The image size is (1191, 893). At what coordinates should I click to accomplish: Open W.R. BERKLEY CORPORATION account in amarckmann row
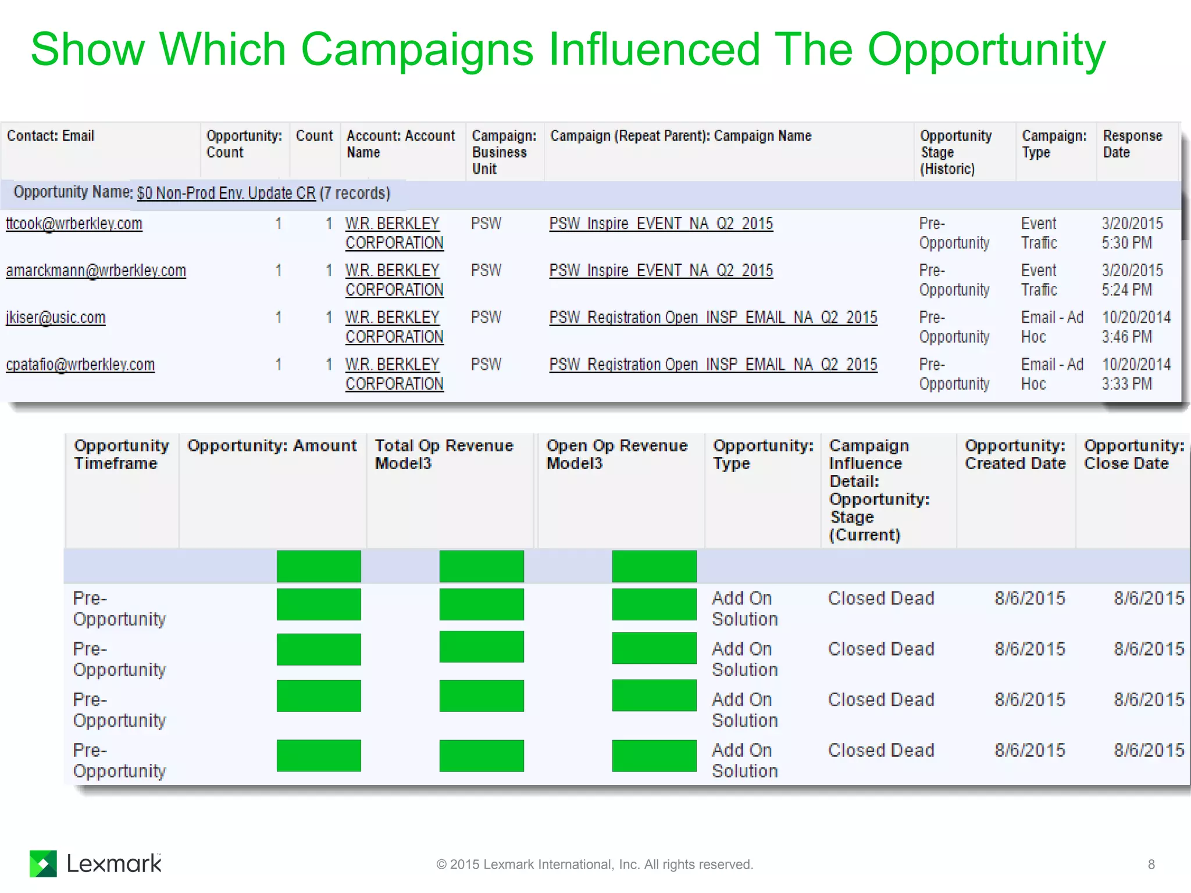tap(394, 280)
